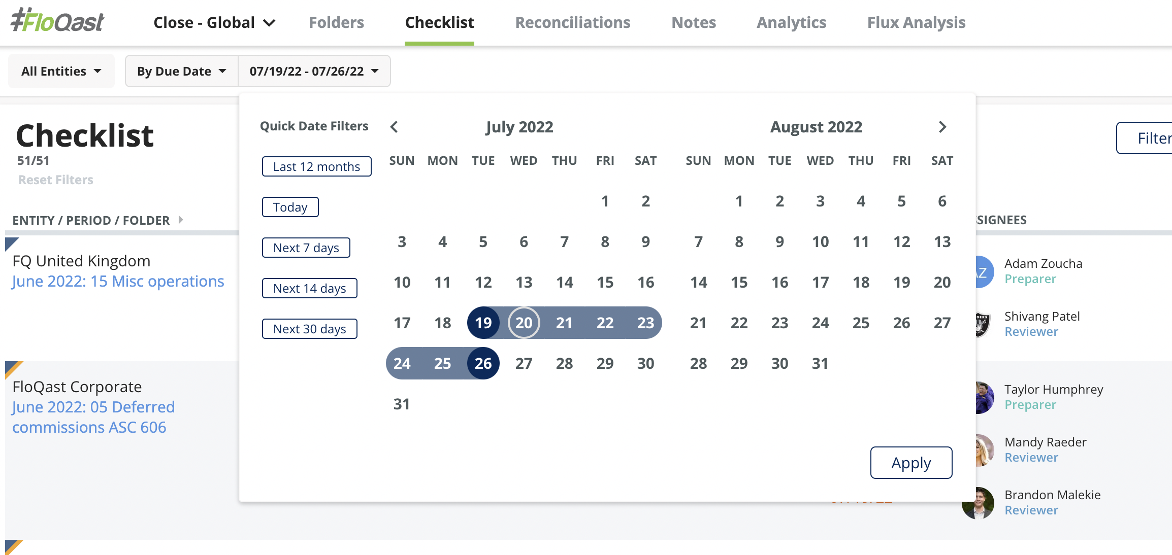Click Mandy Raeder's avatar photo
The height and width of the screenshot is (555, 1172).
985,450
